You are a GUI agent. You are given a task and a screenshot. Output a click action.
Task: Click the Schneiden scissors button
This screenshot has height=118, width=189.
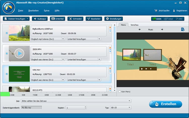click(75, 19)
